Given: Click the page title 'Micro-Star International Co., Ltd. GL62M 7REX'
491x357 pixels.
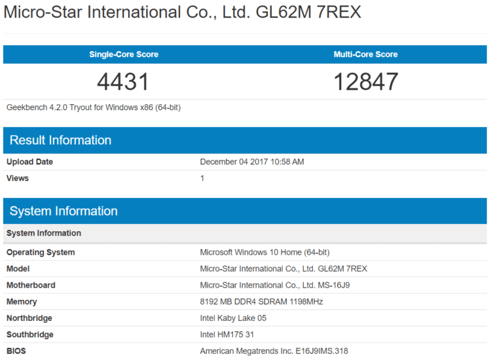Looking at the screenshot, I should click(182, 12).
